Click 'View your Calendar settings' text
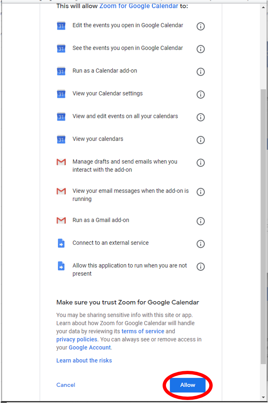The height and width of the screenshot is (403, 268). (x=108, y=93)
